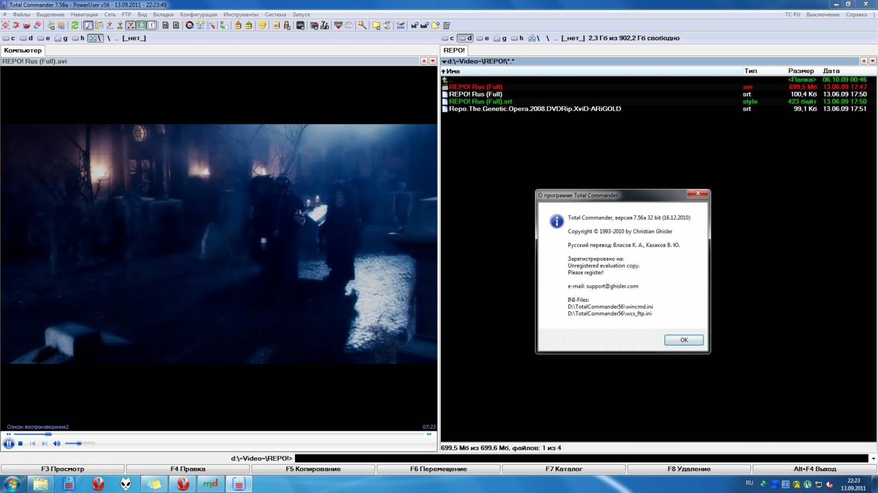Click the Windows Start button
Image resolution: width=878 pixels, height=493 pixels.
pos(12,484)
